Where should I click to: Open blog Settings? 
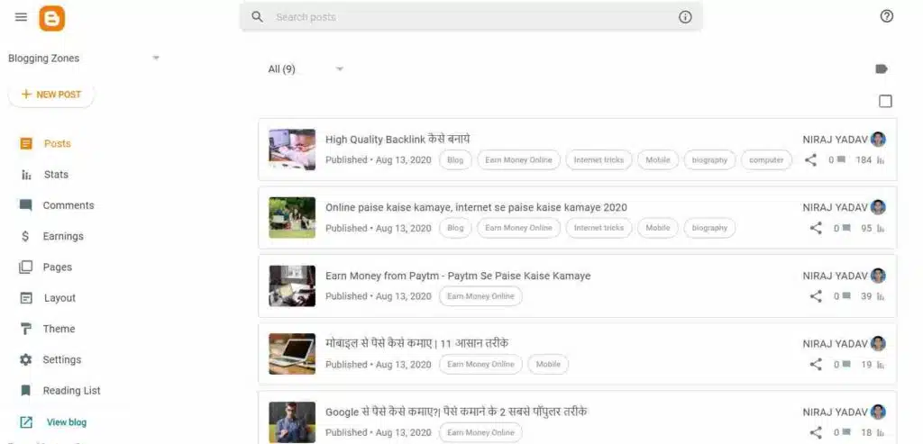[62, 360]
